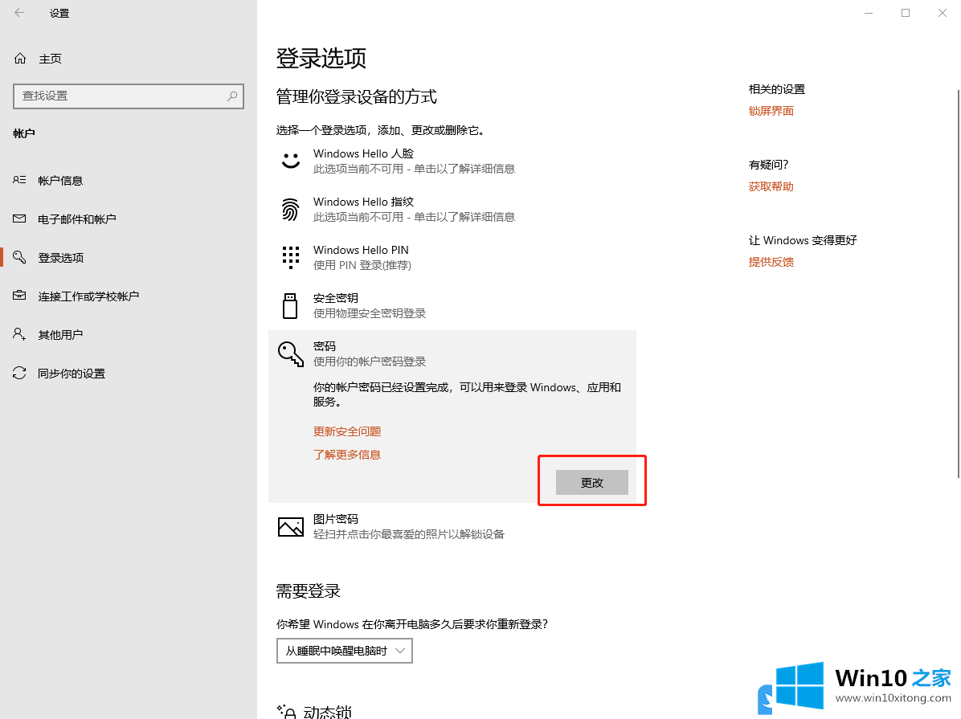Screen dimensions: 961x719
Task: Click the search magnifier icon in 查找设置
Action: 232,96
